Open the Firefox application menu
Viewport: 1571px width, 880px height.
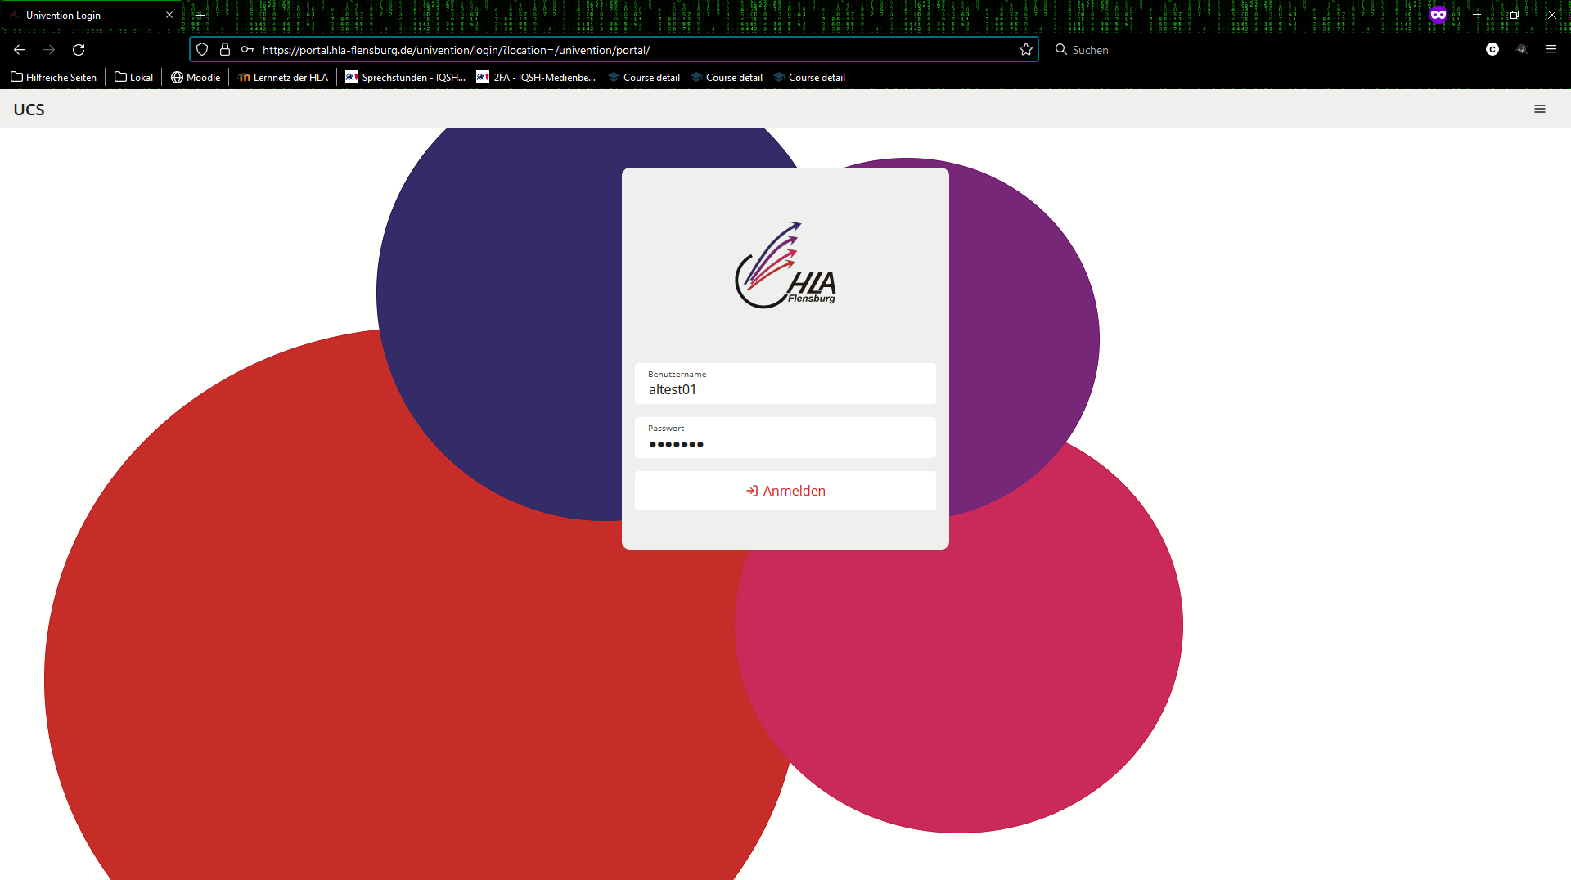coord(1551,50)
